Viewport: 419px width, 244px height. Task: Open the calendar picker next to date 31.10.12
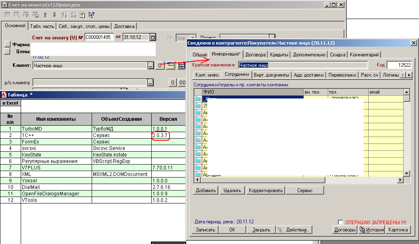(x=153, y=37)
